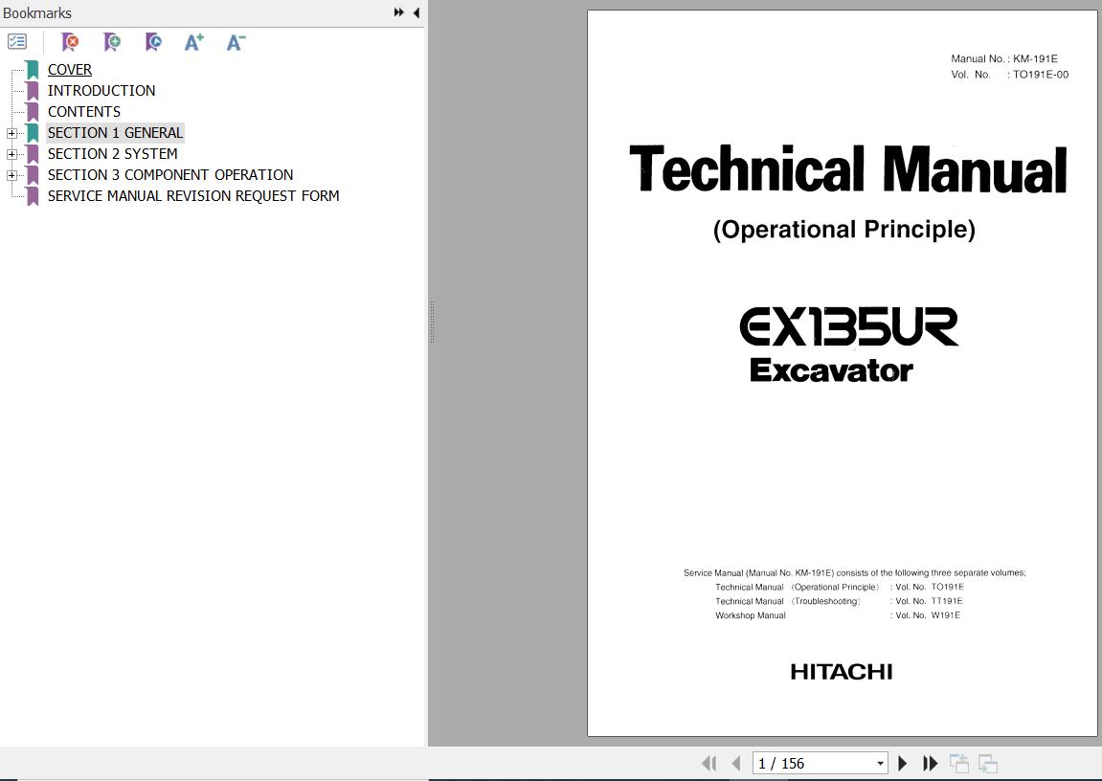Open SERVICE MANUAL REVISION REQUEST FORM bookmark

pyautogui.click(x=193, y=196)
